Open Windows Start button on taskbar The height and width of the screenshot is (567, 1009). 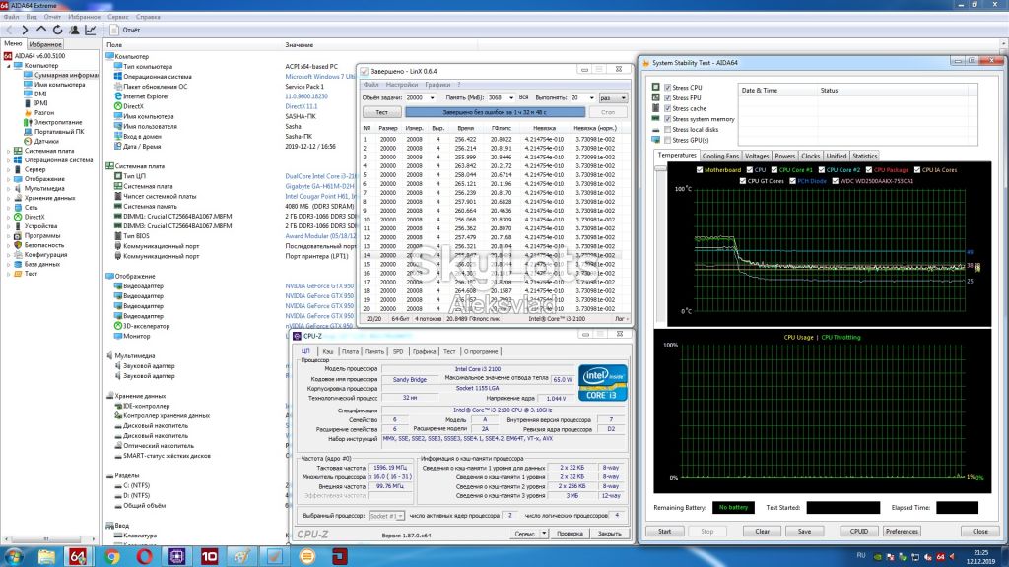[14, 556]
